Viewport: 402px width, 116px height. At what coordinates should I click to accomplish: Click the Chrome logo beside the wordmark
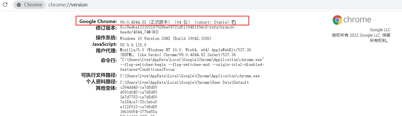tap(337, 20)
